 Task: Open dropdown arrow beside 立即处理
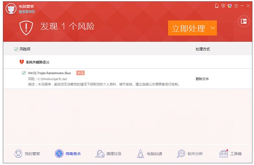pos(213,28)
